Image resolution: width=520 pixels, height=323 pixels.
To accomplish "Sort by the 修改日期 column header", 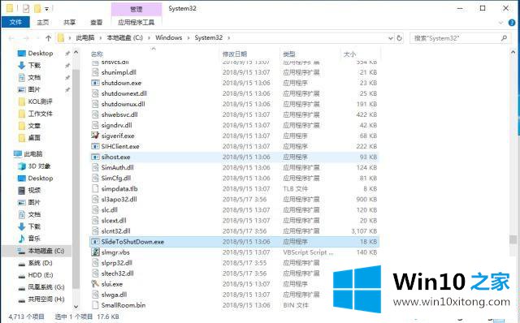I will [235, 54].
